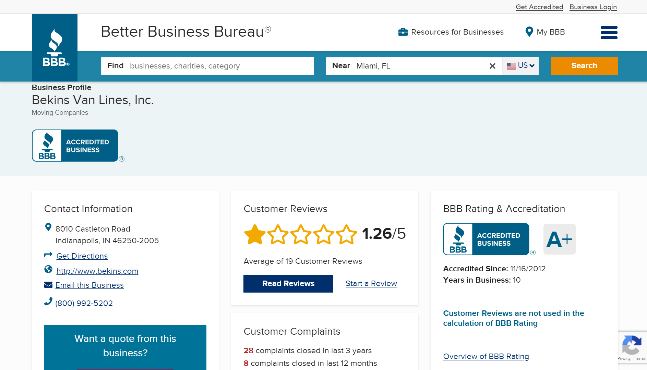The height and width of the screenshot is (370, 647).
Task: Click the Want a quote banner
Action: pos(125,347)
